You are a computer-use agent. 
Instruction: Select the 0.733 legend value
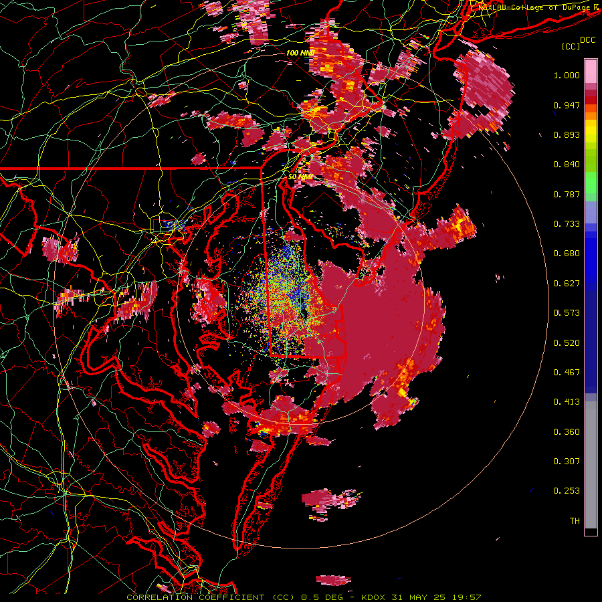[x=567, y=224]
